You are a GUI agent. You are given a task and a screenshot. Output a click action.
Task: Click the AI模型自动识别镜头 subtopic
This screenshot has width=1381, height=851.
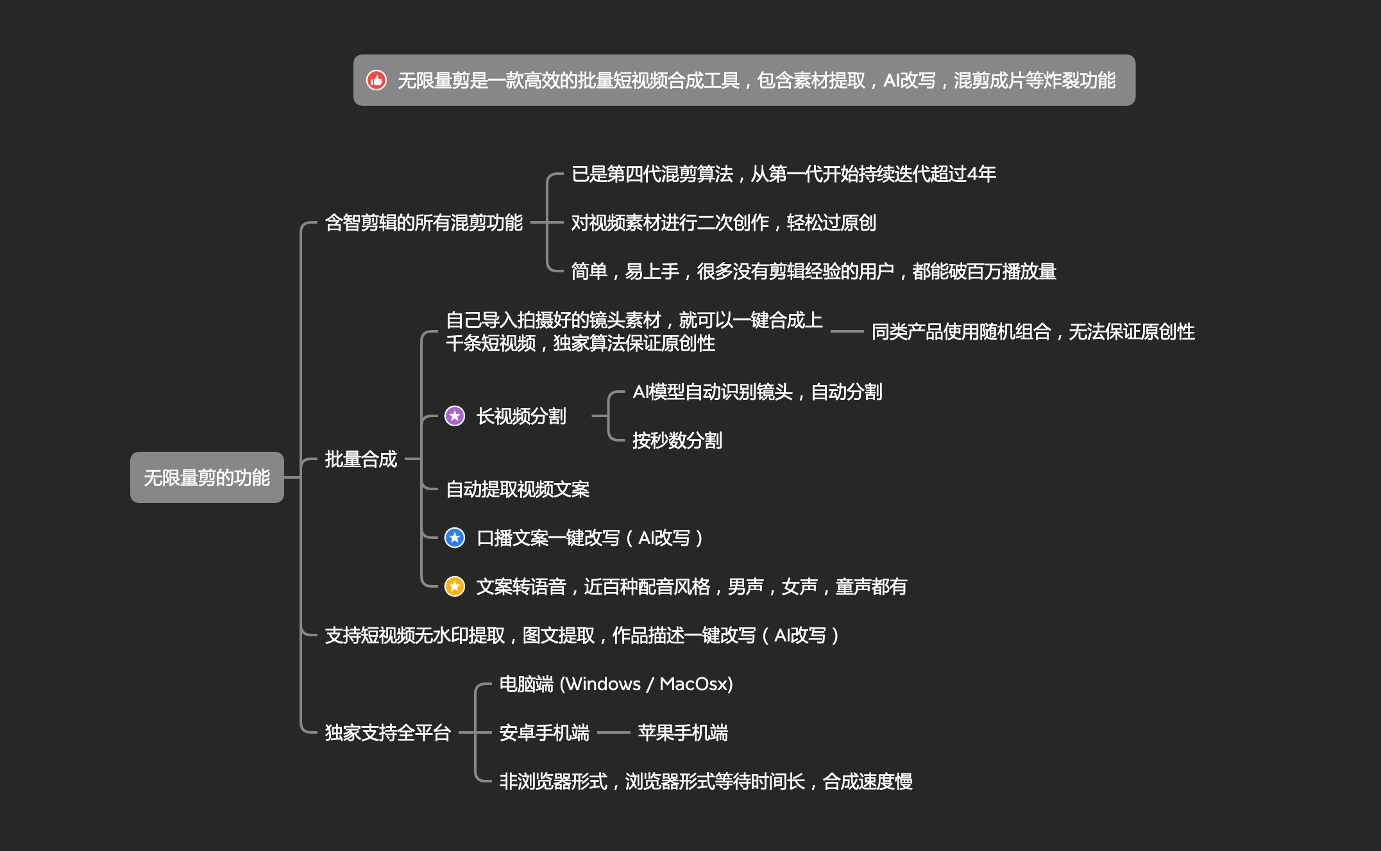coord(757,392)
